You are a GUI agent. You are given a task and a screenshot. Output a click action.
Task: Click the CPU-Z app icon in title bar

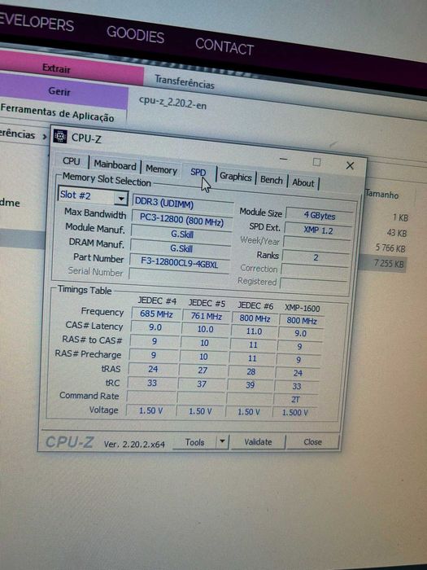pos(60,136)
